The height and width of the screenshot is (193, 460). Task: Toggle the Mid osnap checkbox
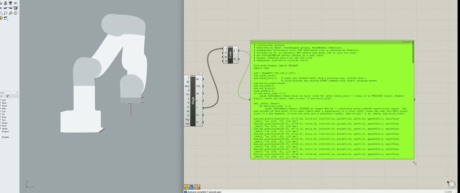[0, 109]
